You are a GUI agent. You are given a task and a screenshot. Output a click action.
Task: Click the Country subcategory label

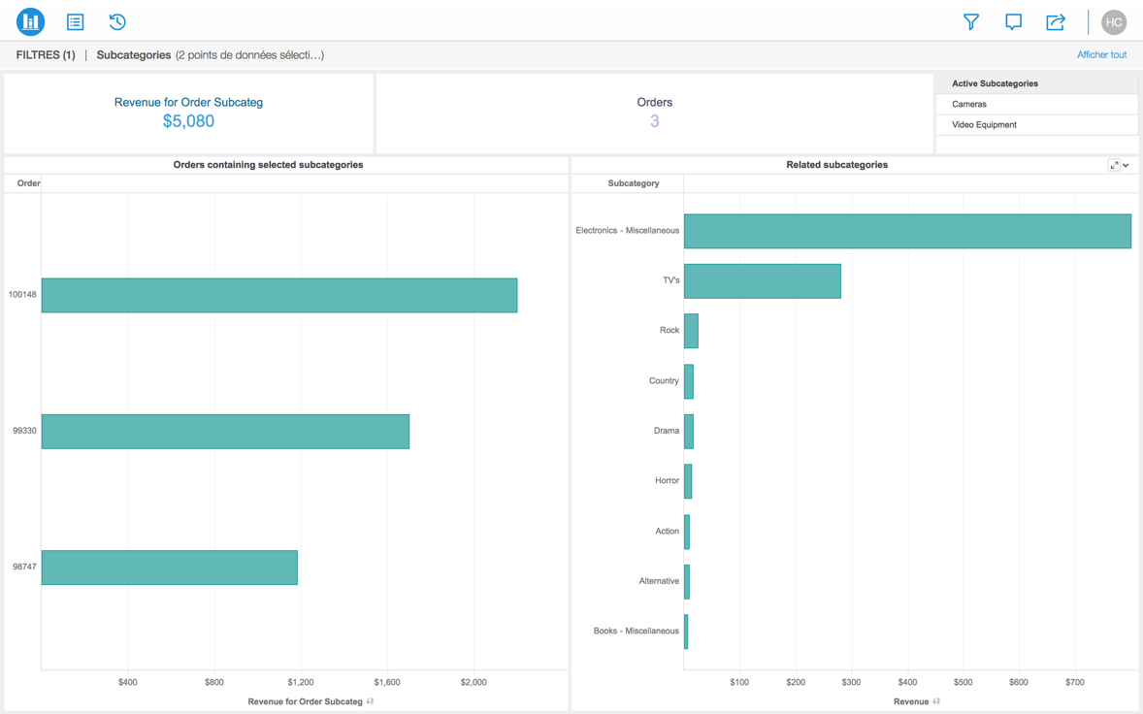(664, 380)
